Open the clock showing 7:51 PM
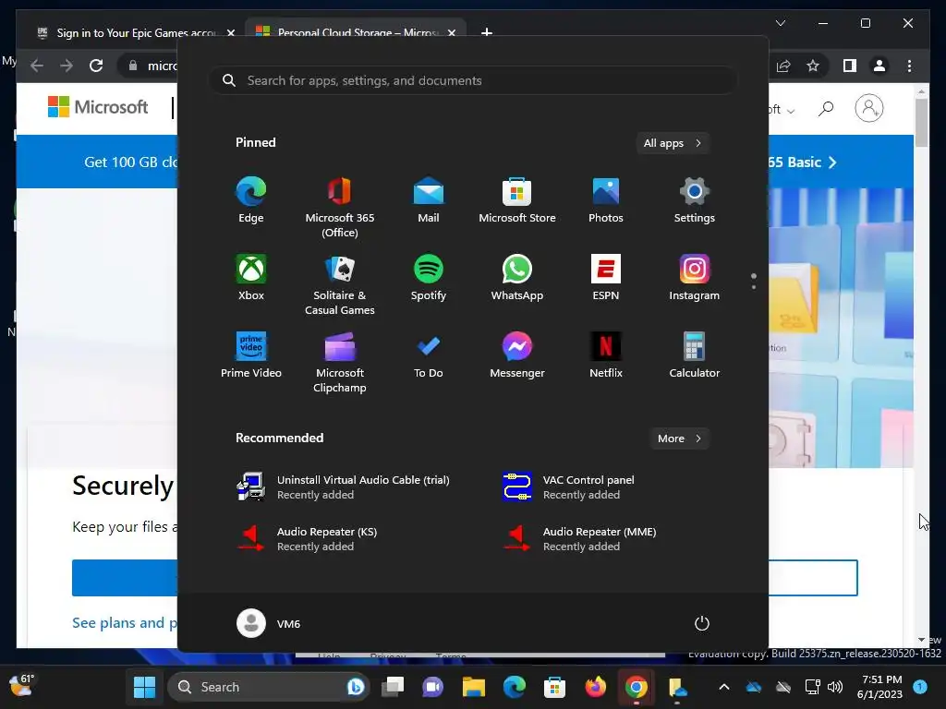This screenshot has height=709, width=946. coord(879,687)
